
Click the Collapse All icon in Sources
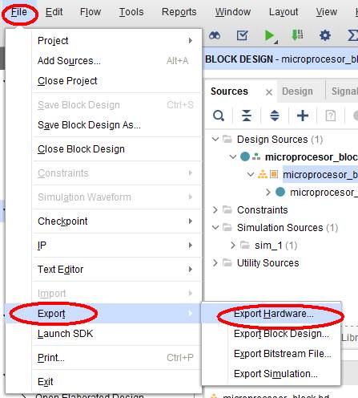click(247, 116)
